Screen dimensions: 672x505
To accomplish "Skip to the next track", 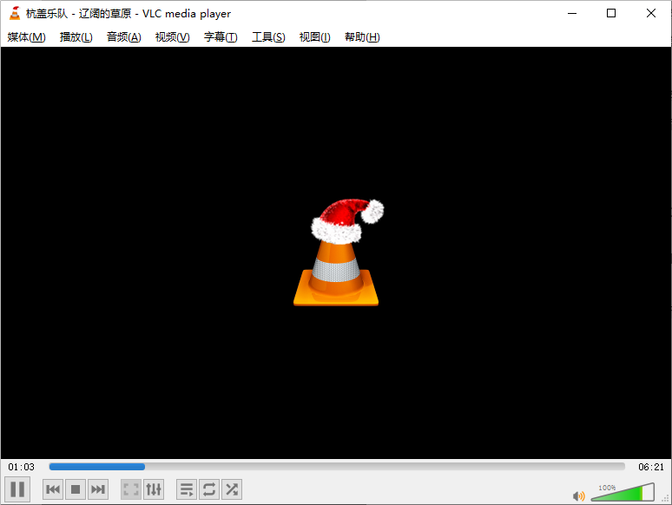I will (x=98, y=489).
